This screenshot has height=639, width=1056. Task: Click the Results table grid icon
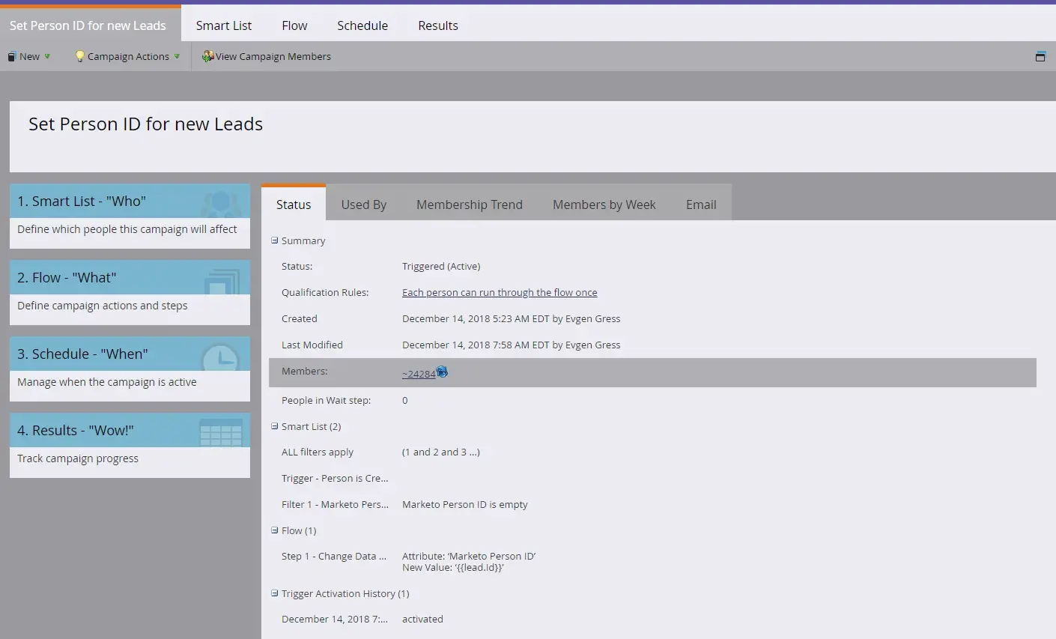coord(221,432)
